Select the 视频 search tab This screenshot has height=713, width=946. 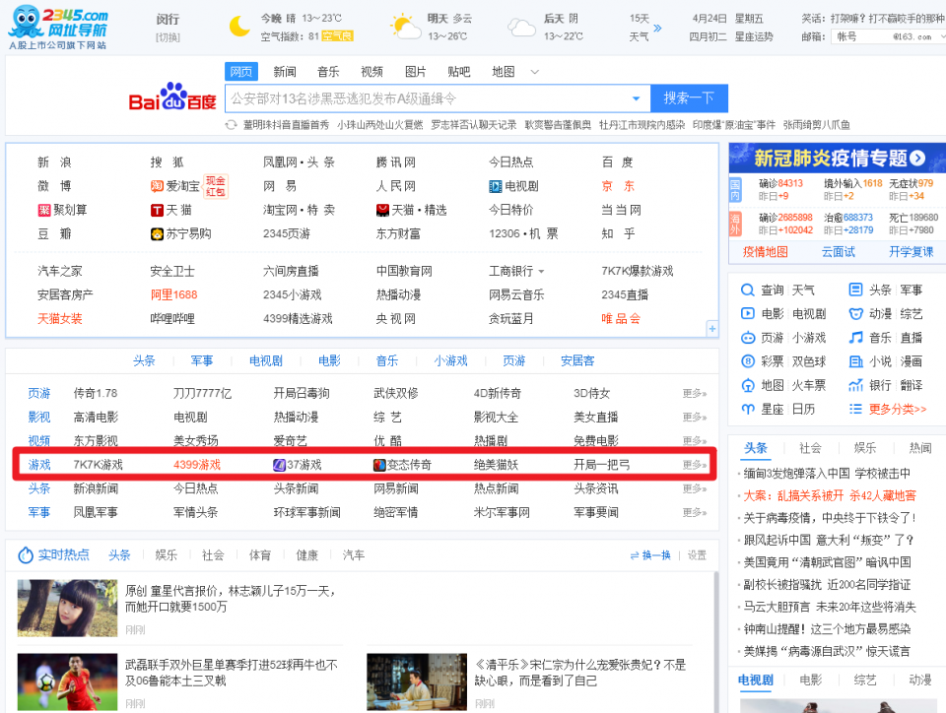click(372, 72)
